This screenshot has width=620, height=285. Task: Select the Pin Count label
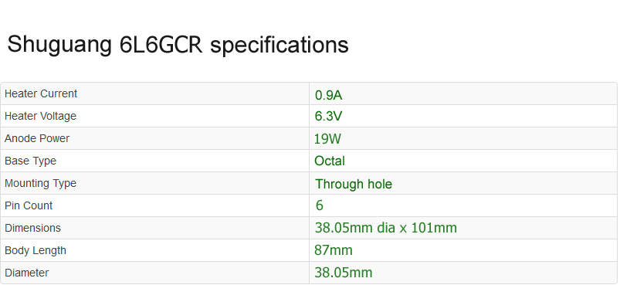click(29, 205)
